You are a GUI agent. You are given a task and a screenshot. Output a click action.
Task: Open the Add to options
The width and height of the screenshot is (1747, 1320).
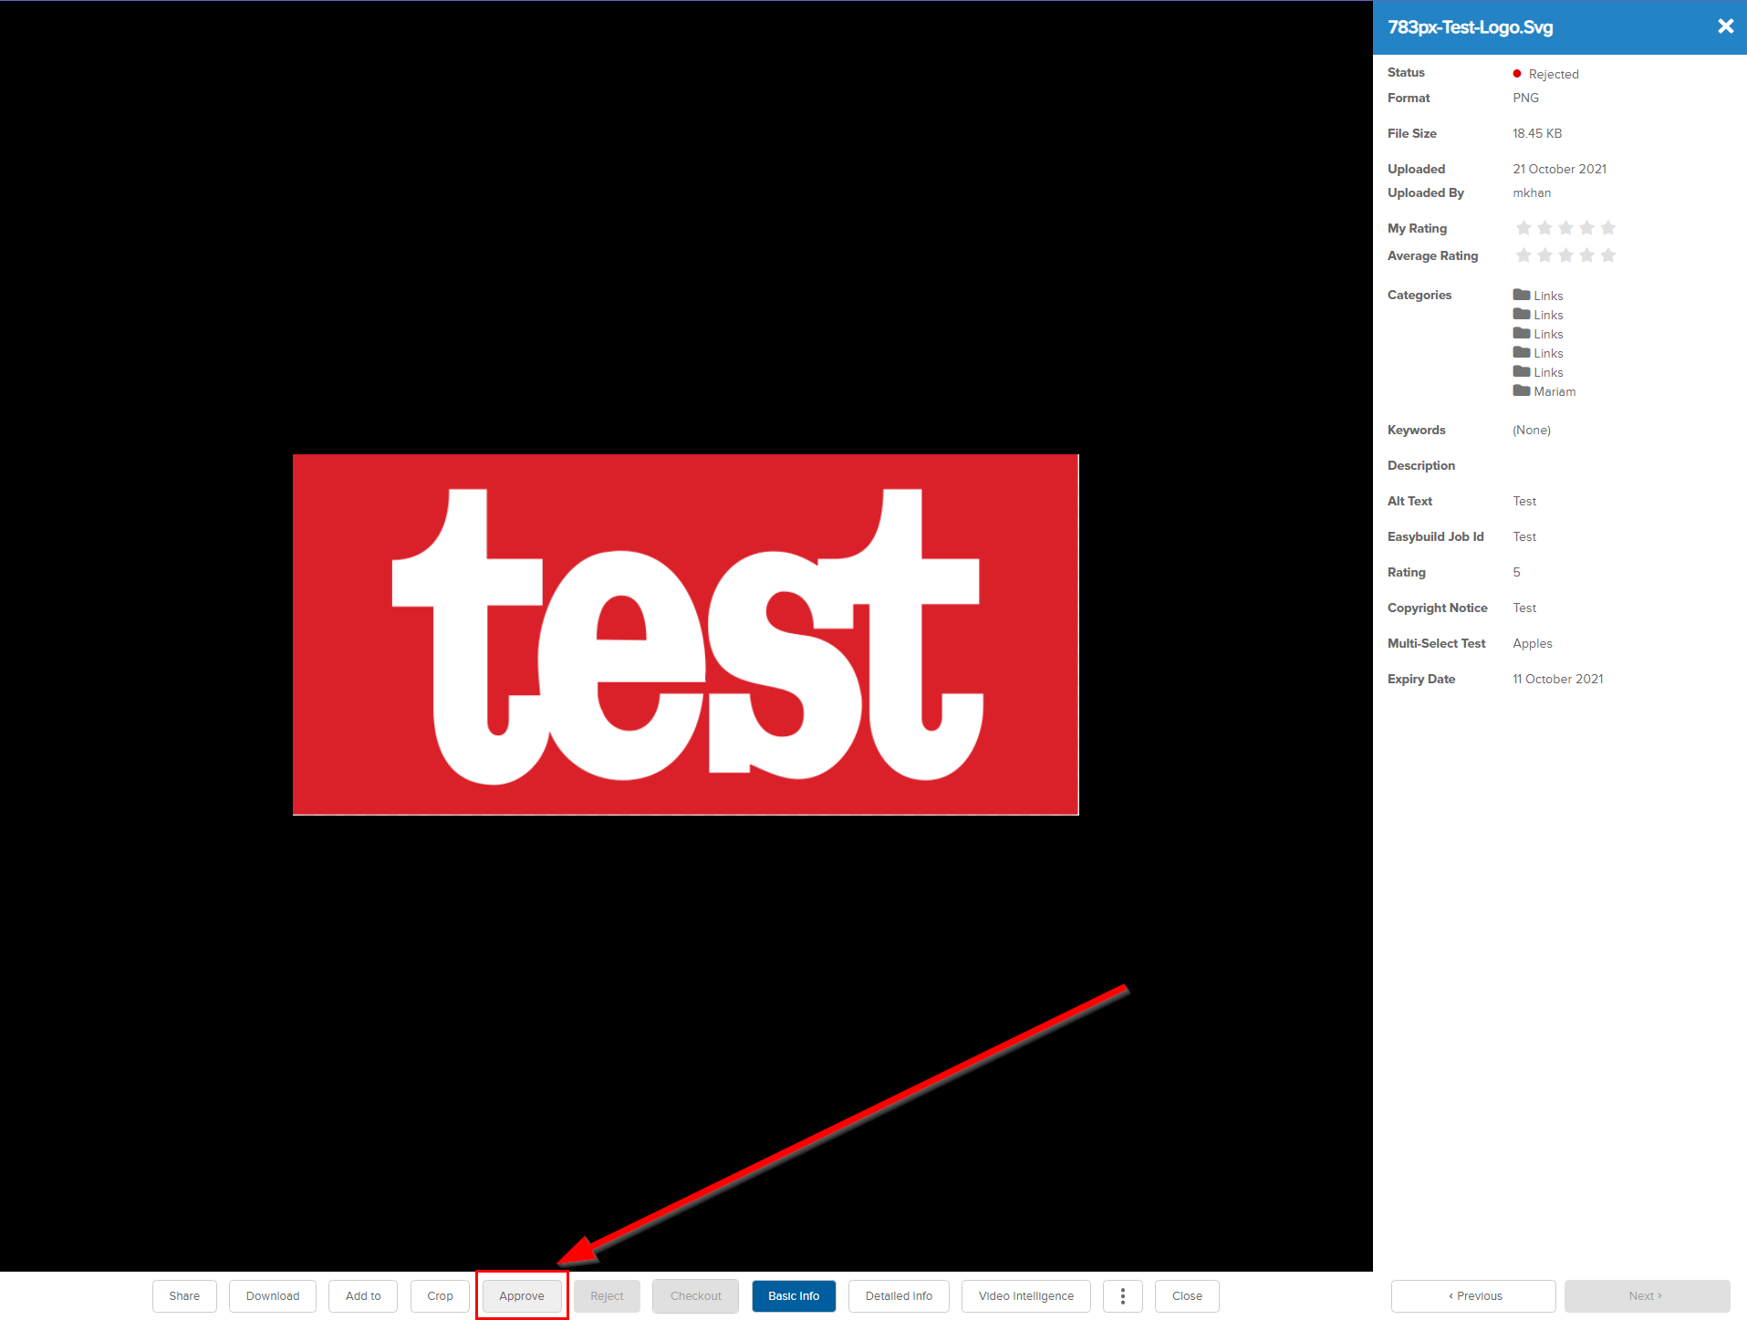click(x=362, y=1295)
